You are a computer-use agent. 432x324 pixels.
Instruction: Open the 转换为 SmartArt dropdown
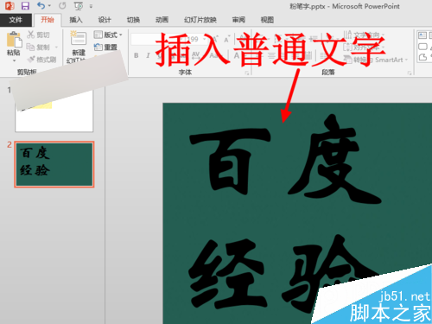[377, 60]
